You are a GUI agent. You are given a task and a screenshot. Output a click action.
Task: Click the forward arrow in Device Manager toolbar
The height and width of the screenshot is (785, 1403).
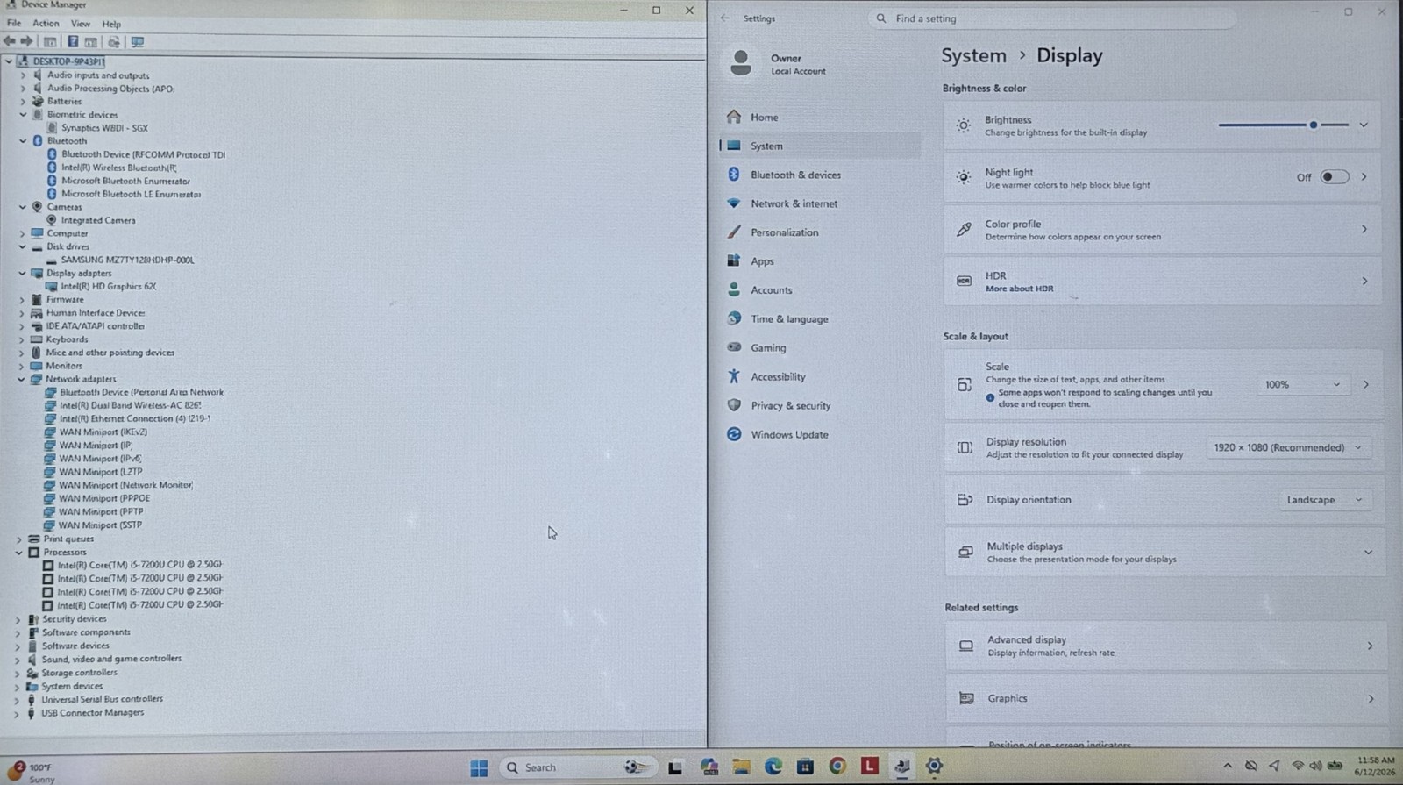pos(27,41)
